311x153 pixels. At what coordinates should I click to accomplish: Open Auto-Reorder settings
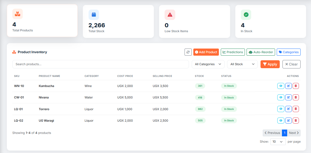261,52
